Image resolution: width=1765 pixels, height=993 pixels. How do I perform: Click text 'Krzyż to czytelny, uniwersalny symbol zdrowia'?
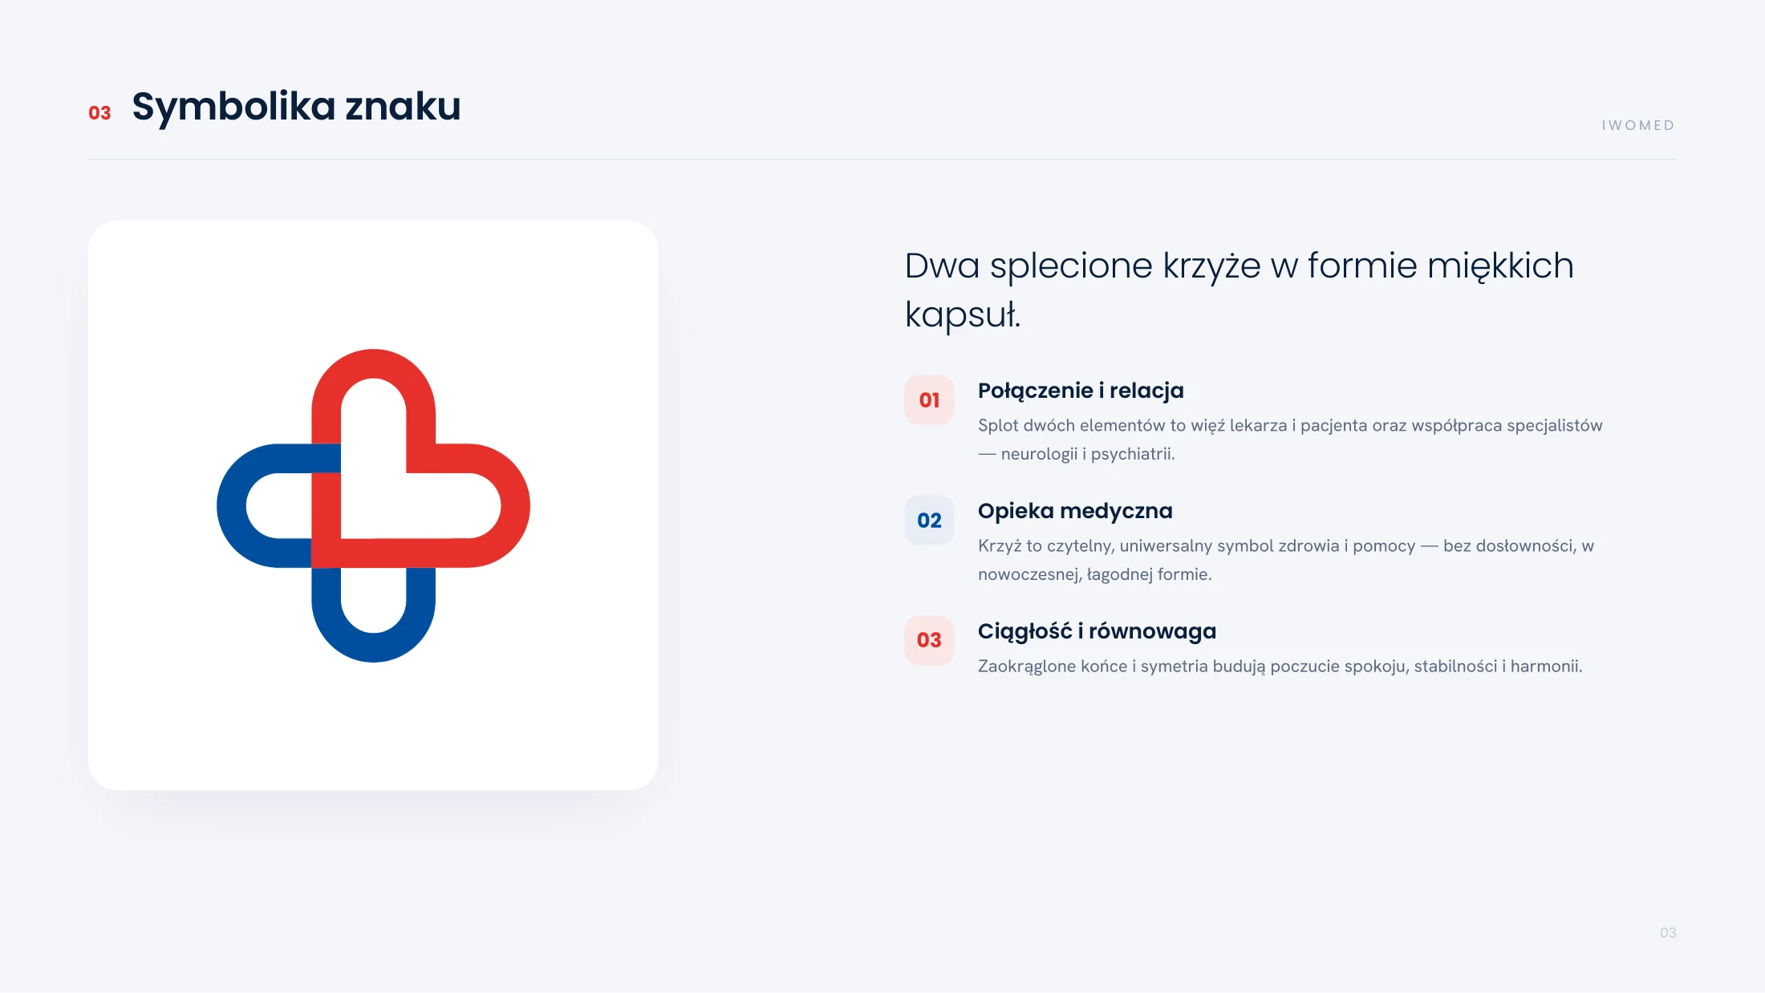1158,545
